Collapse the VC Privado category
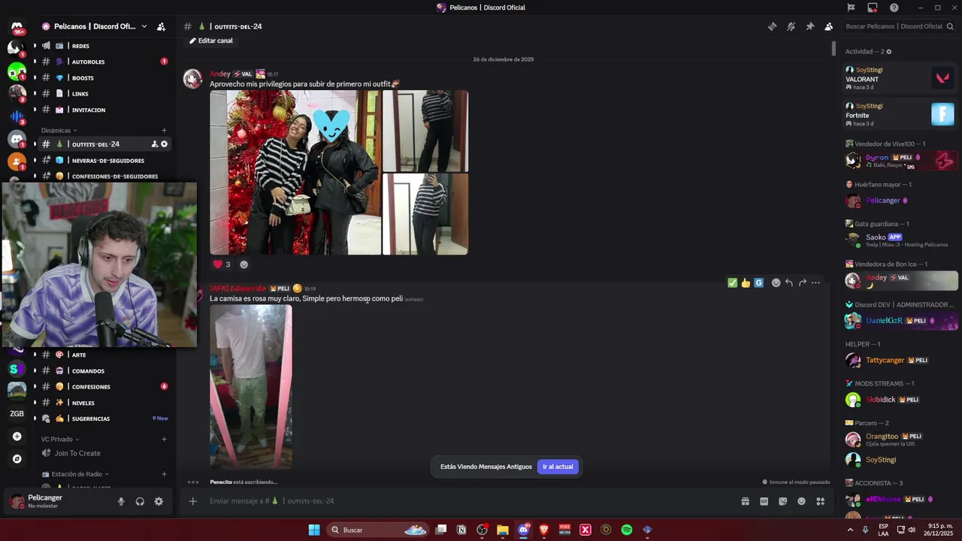This screenshot has height=541, width=962. click(60, 439)
